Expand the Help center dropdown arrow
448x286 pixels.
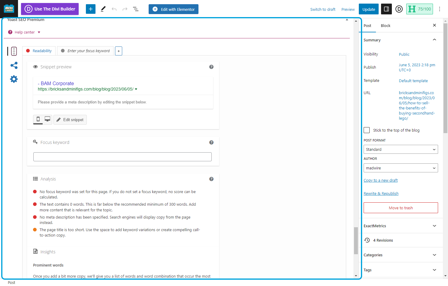coord(39,32)
